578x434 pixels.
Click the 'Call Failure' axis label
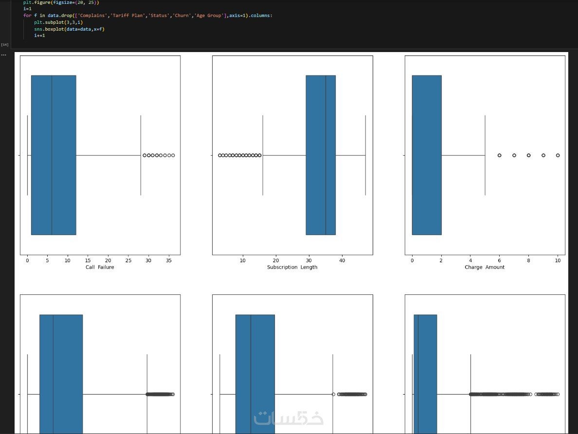[100, 267]
